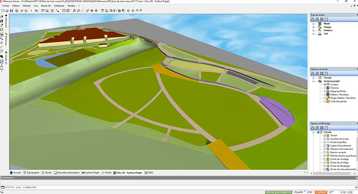This screenshot has width=358, height=194.
Task: Switch to the Topographie tab
Action: [32, 173]
